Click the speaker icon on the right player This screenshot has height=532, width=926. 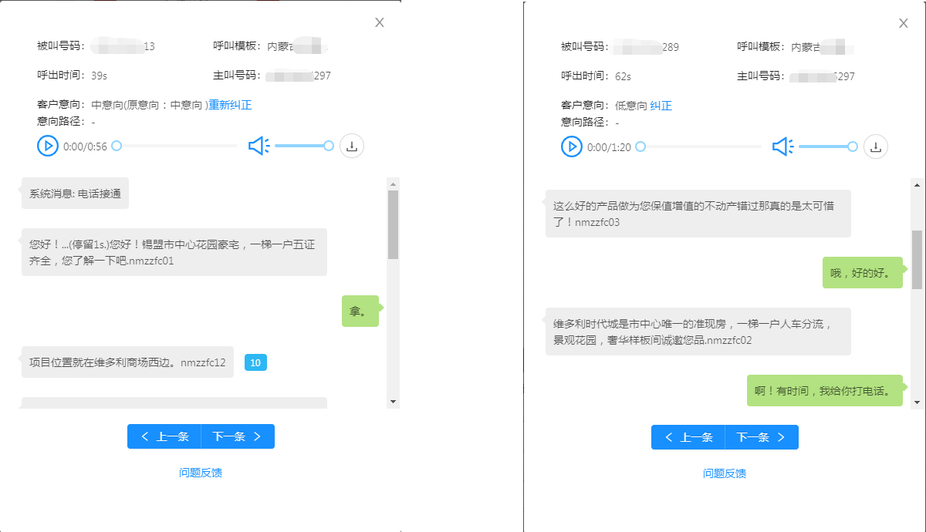coord(781,145)
